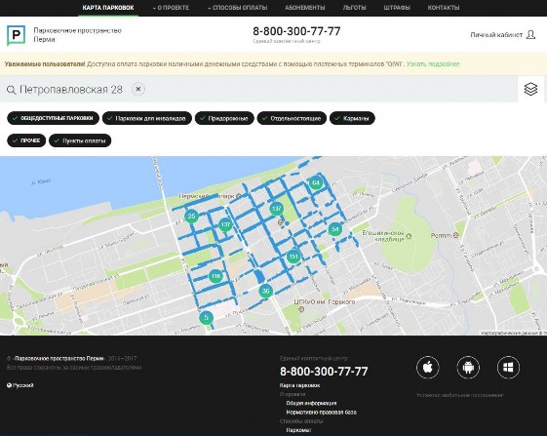
Task: Select the parking cluster marker 151
Action: click(x=293, y=257)
